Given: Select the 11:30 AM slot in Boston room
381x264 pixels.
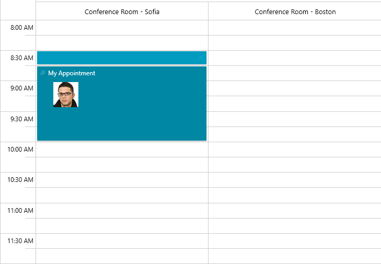Looking at the screenshot, I should [295, 241].
